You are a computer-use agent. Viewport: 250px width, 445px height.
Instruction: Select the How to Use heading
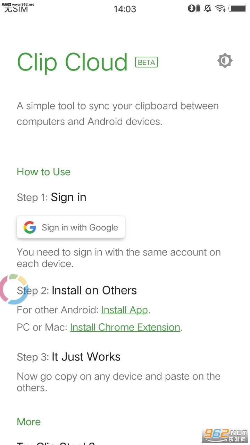tap(44, 172)
